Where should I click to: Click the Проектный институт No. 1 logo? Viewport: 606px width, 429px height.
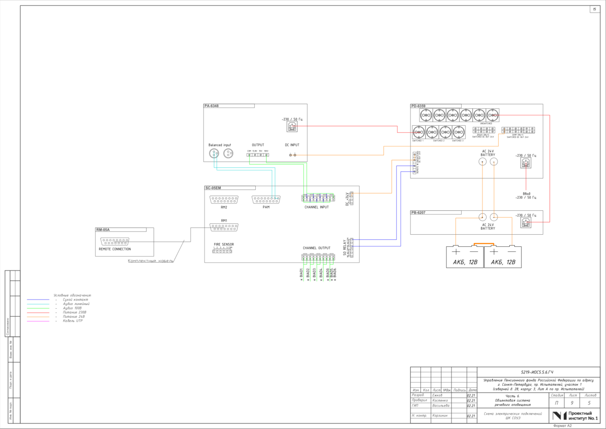575,416
